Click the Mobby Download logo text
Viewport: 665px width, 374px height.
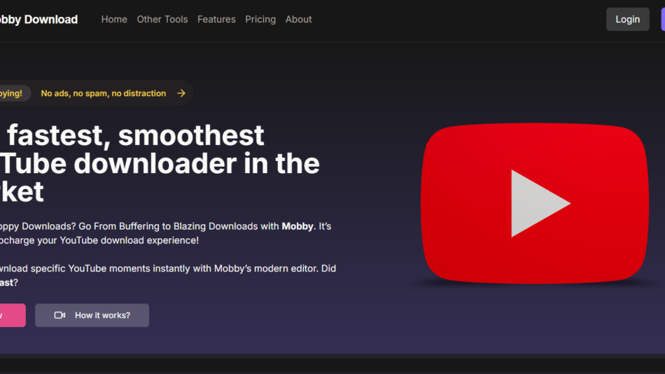coord(38,20)
